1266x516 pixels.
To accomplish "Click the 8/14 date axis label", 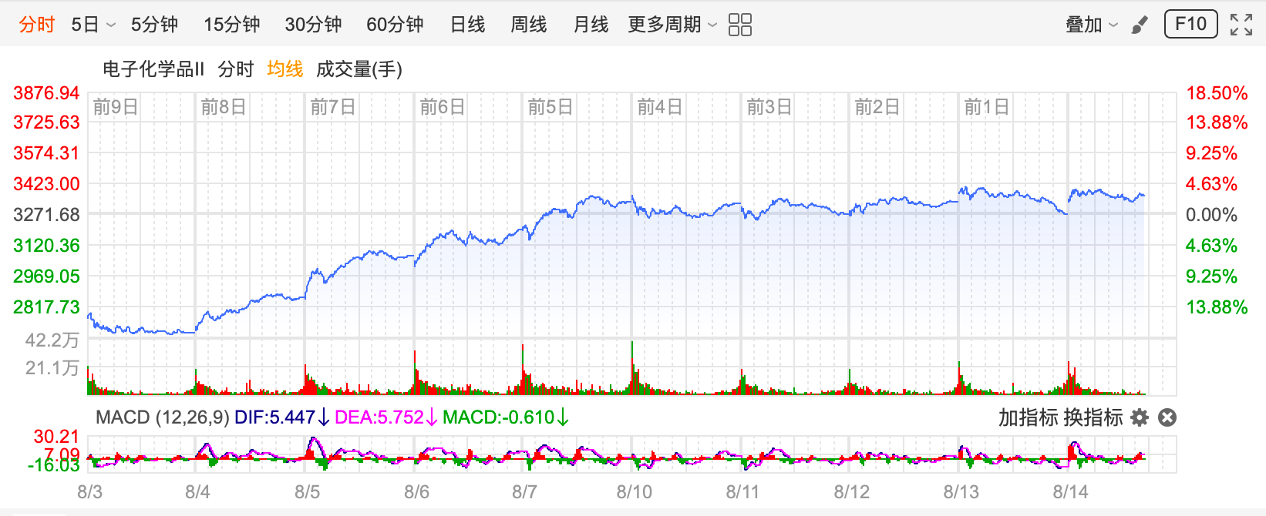I will [x=1071, y=492].
